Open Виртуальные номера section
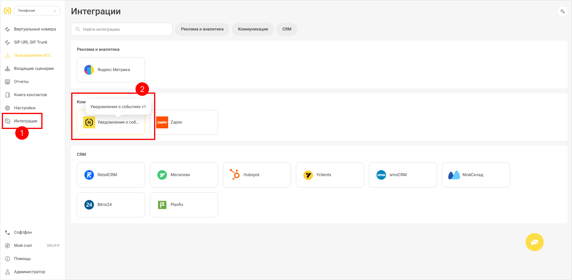 [x=35, y=29]
